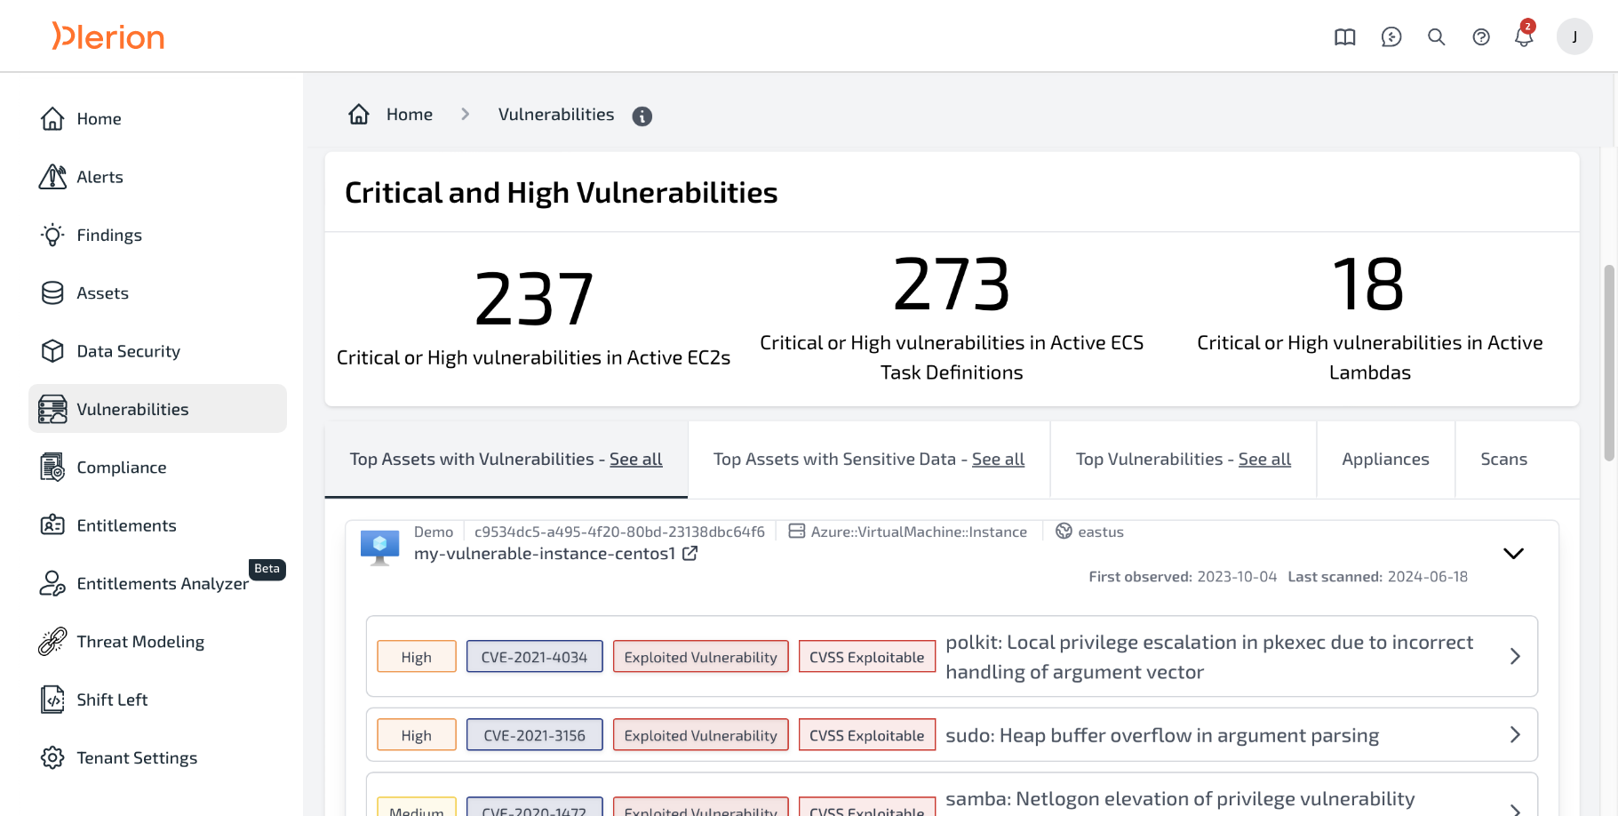
Task: Open the chat support icon
Action: pyautogui.click(x=1391, y=37)
